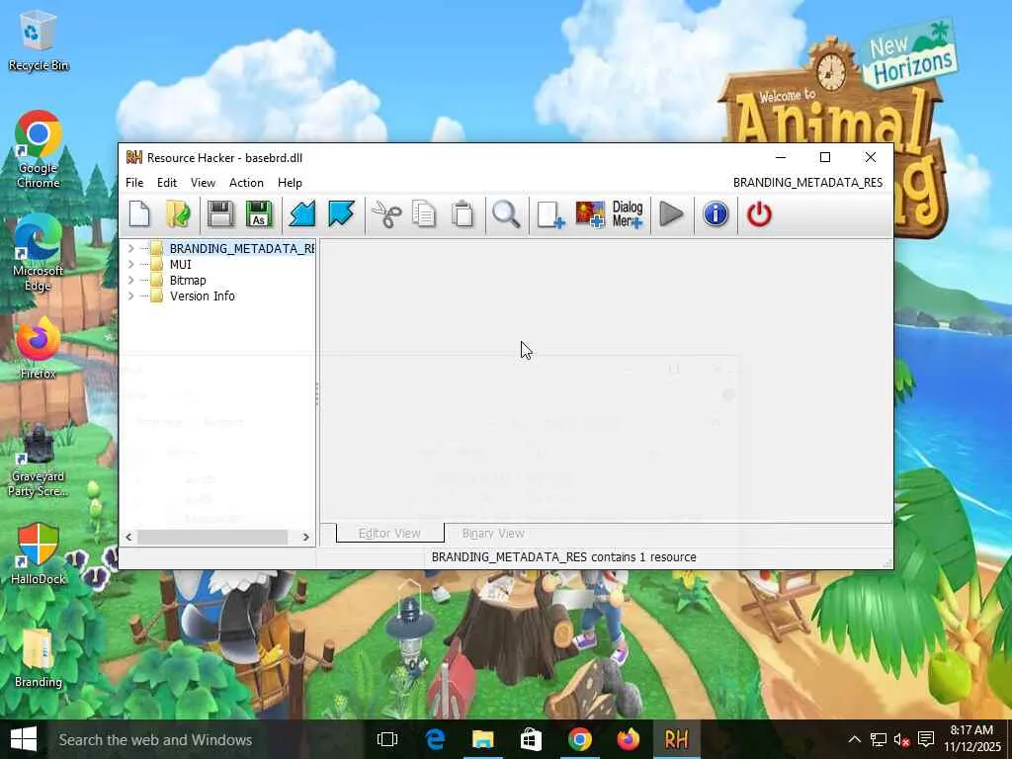
Task: Expand the Version Info tree node
Action: pos(131,296)
